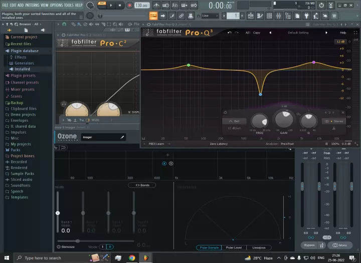361x263 pixels.
Task: Open the FILE menu
Action: (x=5, y=5)
